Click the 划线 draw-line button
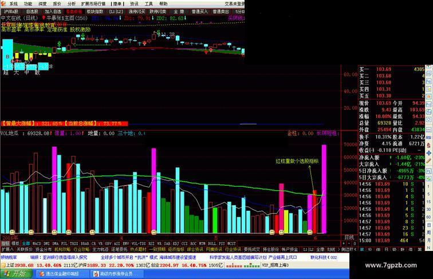 click(330, 249)
